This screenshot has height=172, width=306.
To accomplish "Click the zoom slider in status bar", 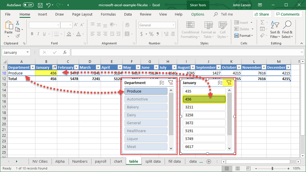I will pos(272,168).
